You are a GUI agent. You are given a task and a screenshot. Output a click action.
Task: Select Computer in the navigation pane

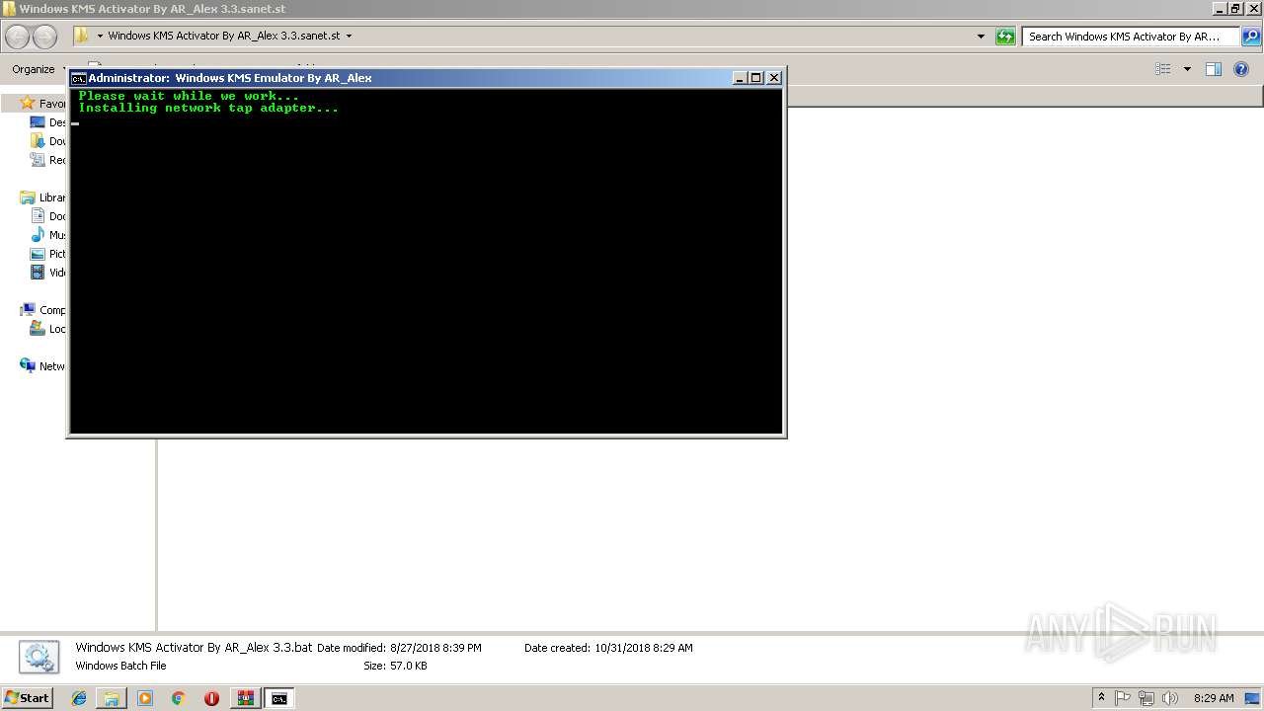click(42, 310)
